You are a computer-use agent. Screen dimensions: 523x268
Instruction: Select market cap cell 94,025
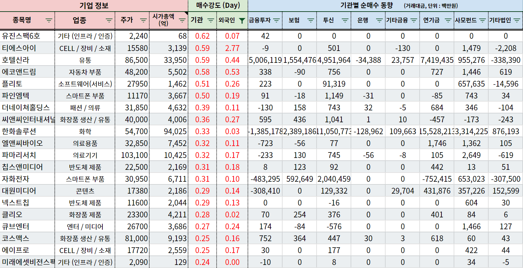(x=169, y=131)
